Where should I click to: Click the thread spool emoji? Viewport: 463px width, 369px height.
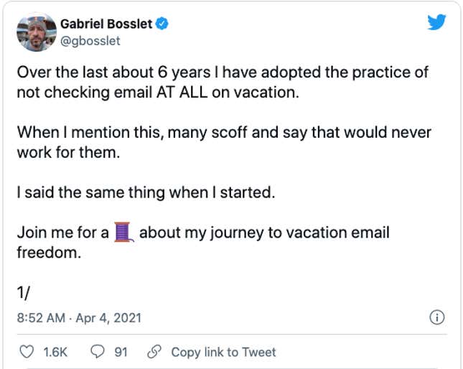coord(123,232)
